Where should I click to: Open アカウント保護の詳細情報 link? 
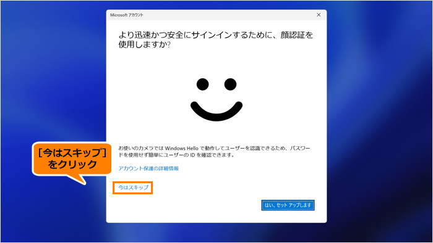(x=148, y=168)
